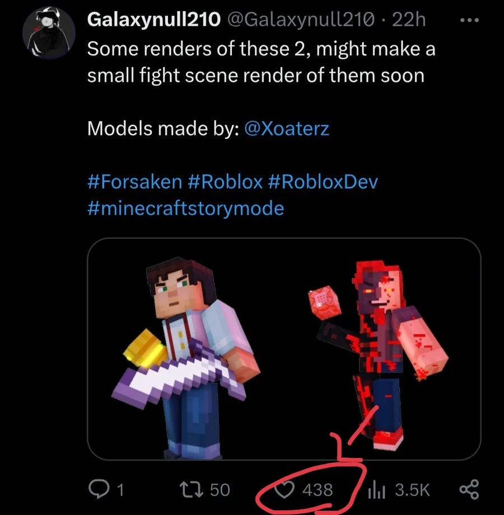This screenshot has width=504, height=515.
Task: Expand the attached character render image
Action: [x=284, y=349]
